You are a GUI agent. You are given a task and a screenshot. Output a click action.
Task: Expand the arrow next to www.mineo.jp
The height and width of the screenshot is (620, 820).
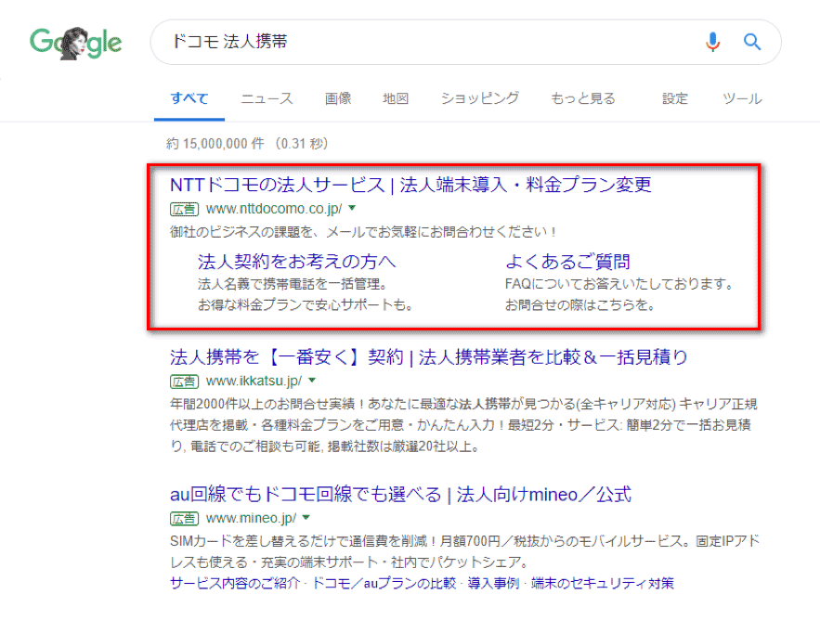[x=305, y=517]
